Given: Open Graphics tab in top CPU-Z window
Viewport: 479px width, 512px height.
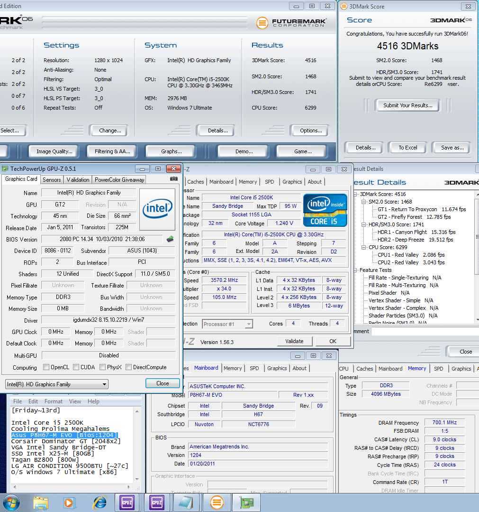Looking at the screenshot, I should pyautogui.click(x=292, y=182).
